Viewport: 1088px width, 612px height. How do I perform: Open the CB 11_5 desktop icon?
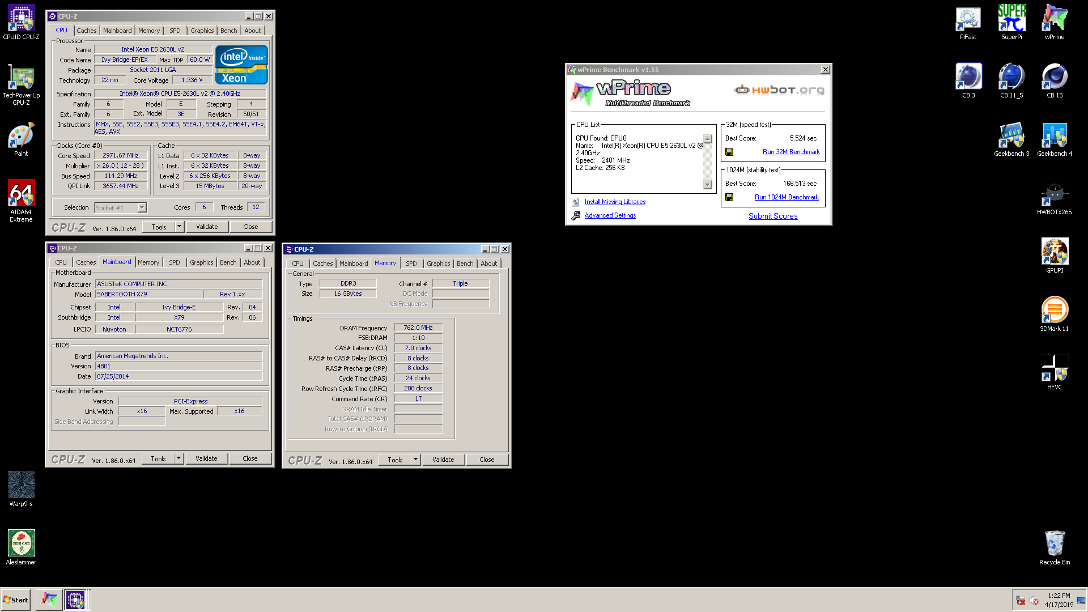pos(1011,80)
